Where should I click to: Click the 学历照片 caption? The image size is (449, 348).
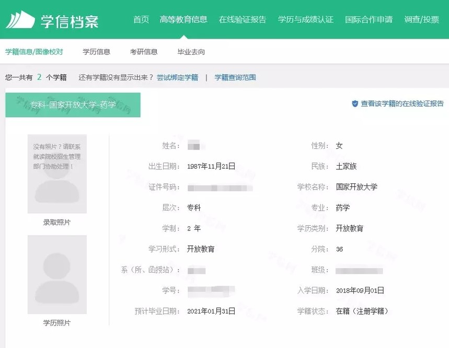click(x=56, y=323)
